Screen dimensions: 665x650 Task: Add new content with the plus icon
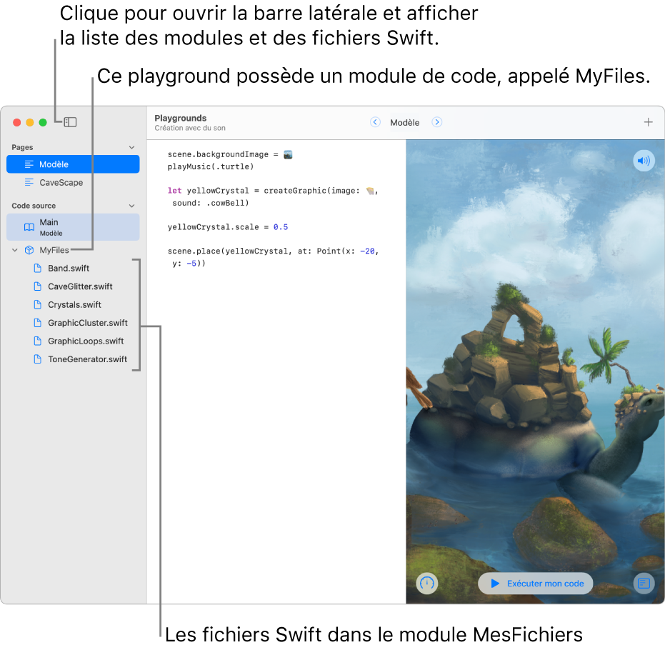(648, 122)
